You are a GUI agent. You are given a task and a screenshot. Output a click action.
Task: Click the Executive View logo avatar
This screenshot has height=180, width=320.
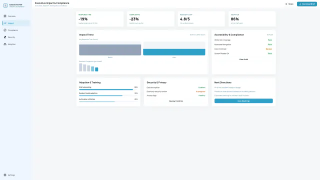[5, 5]
